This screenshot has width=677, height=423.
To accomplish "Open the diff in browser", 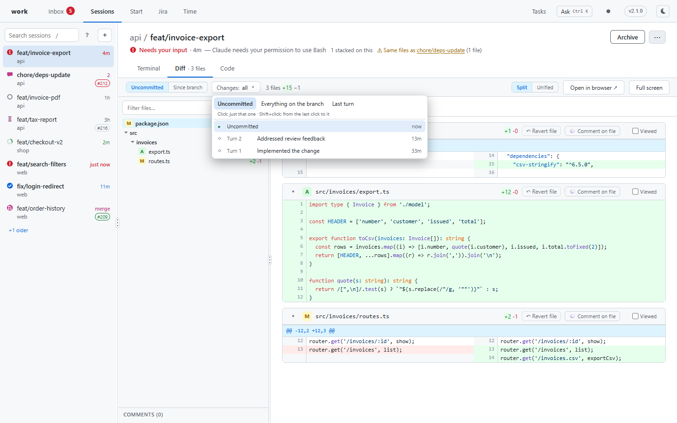I will (x=594, y=88).
